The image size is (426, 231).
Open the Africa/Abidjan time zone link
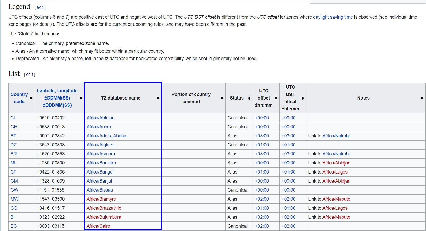point(100,118)
